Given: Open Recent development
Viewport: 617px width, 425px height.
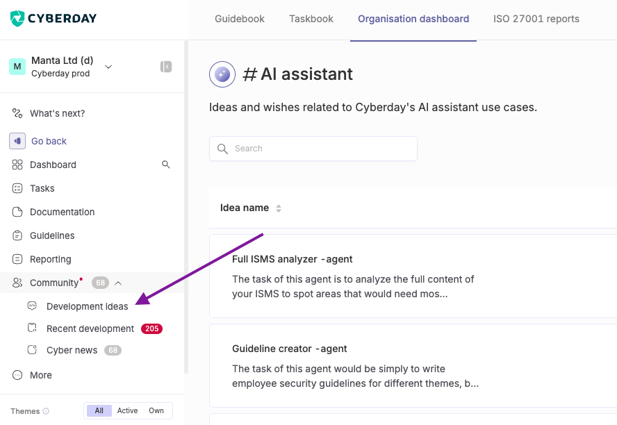Looking at the screenshot, I should click(x=90, y=328).
